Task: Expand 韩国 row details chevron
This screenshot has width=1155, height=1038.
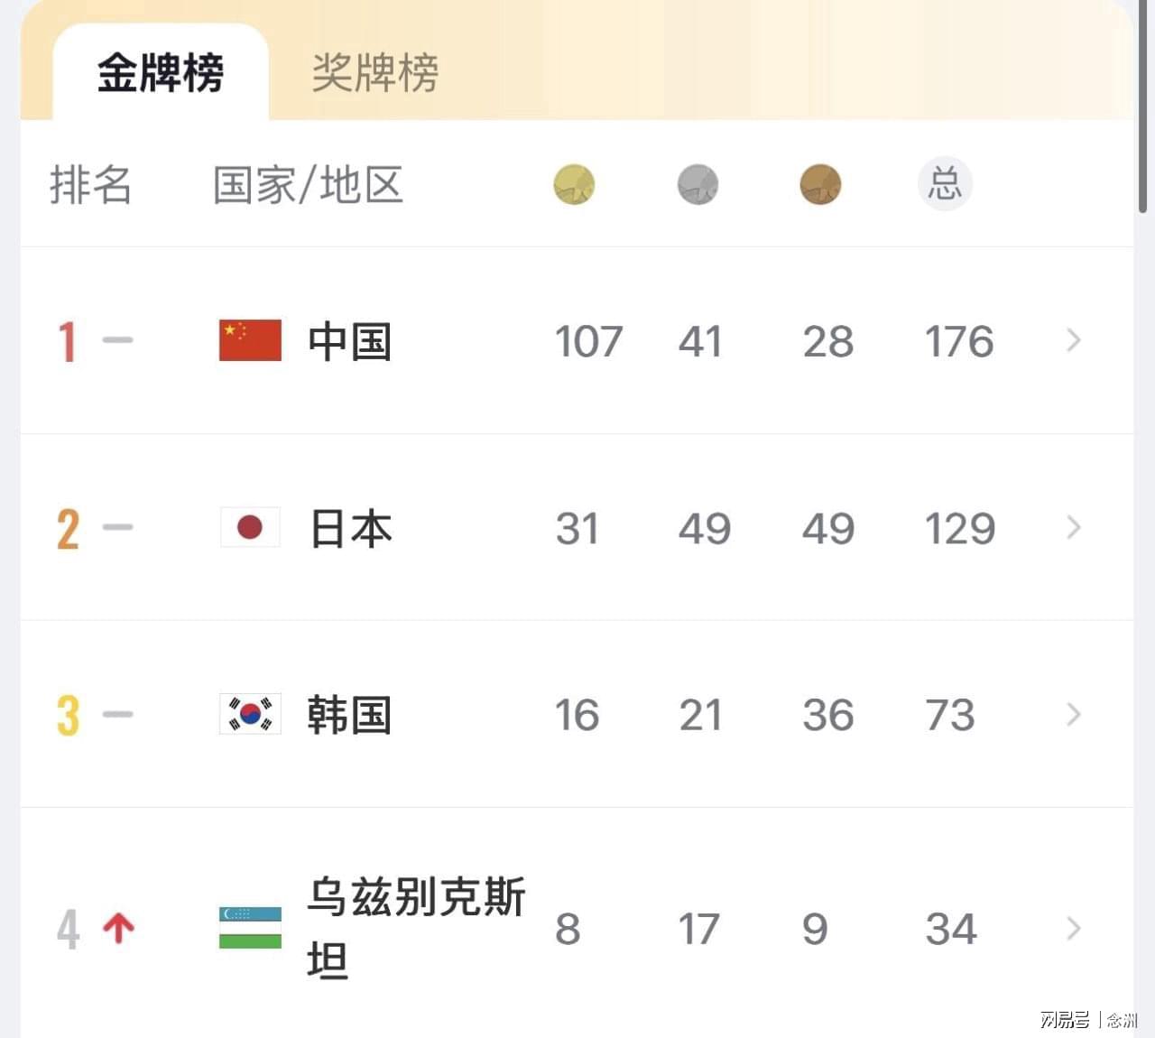Action: tap(1073, 714)
